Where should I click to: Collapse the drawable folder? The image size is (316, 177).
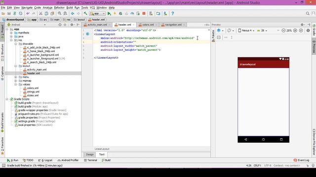coord(16,44)
